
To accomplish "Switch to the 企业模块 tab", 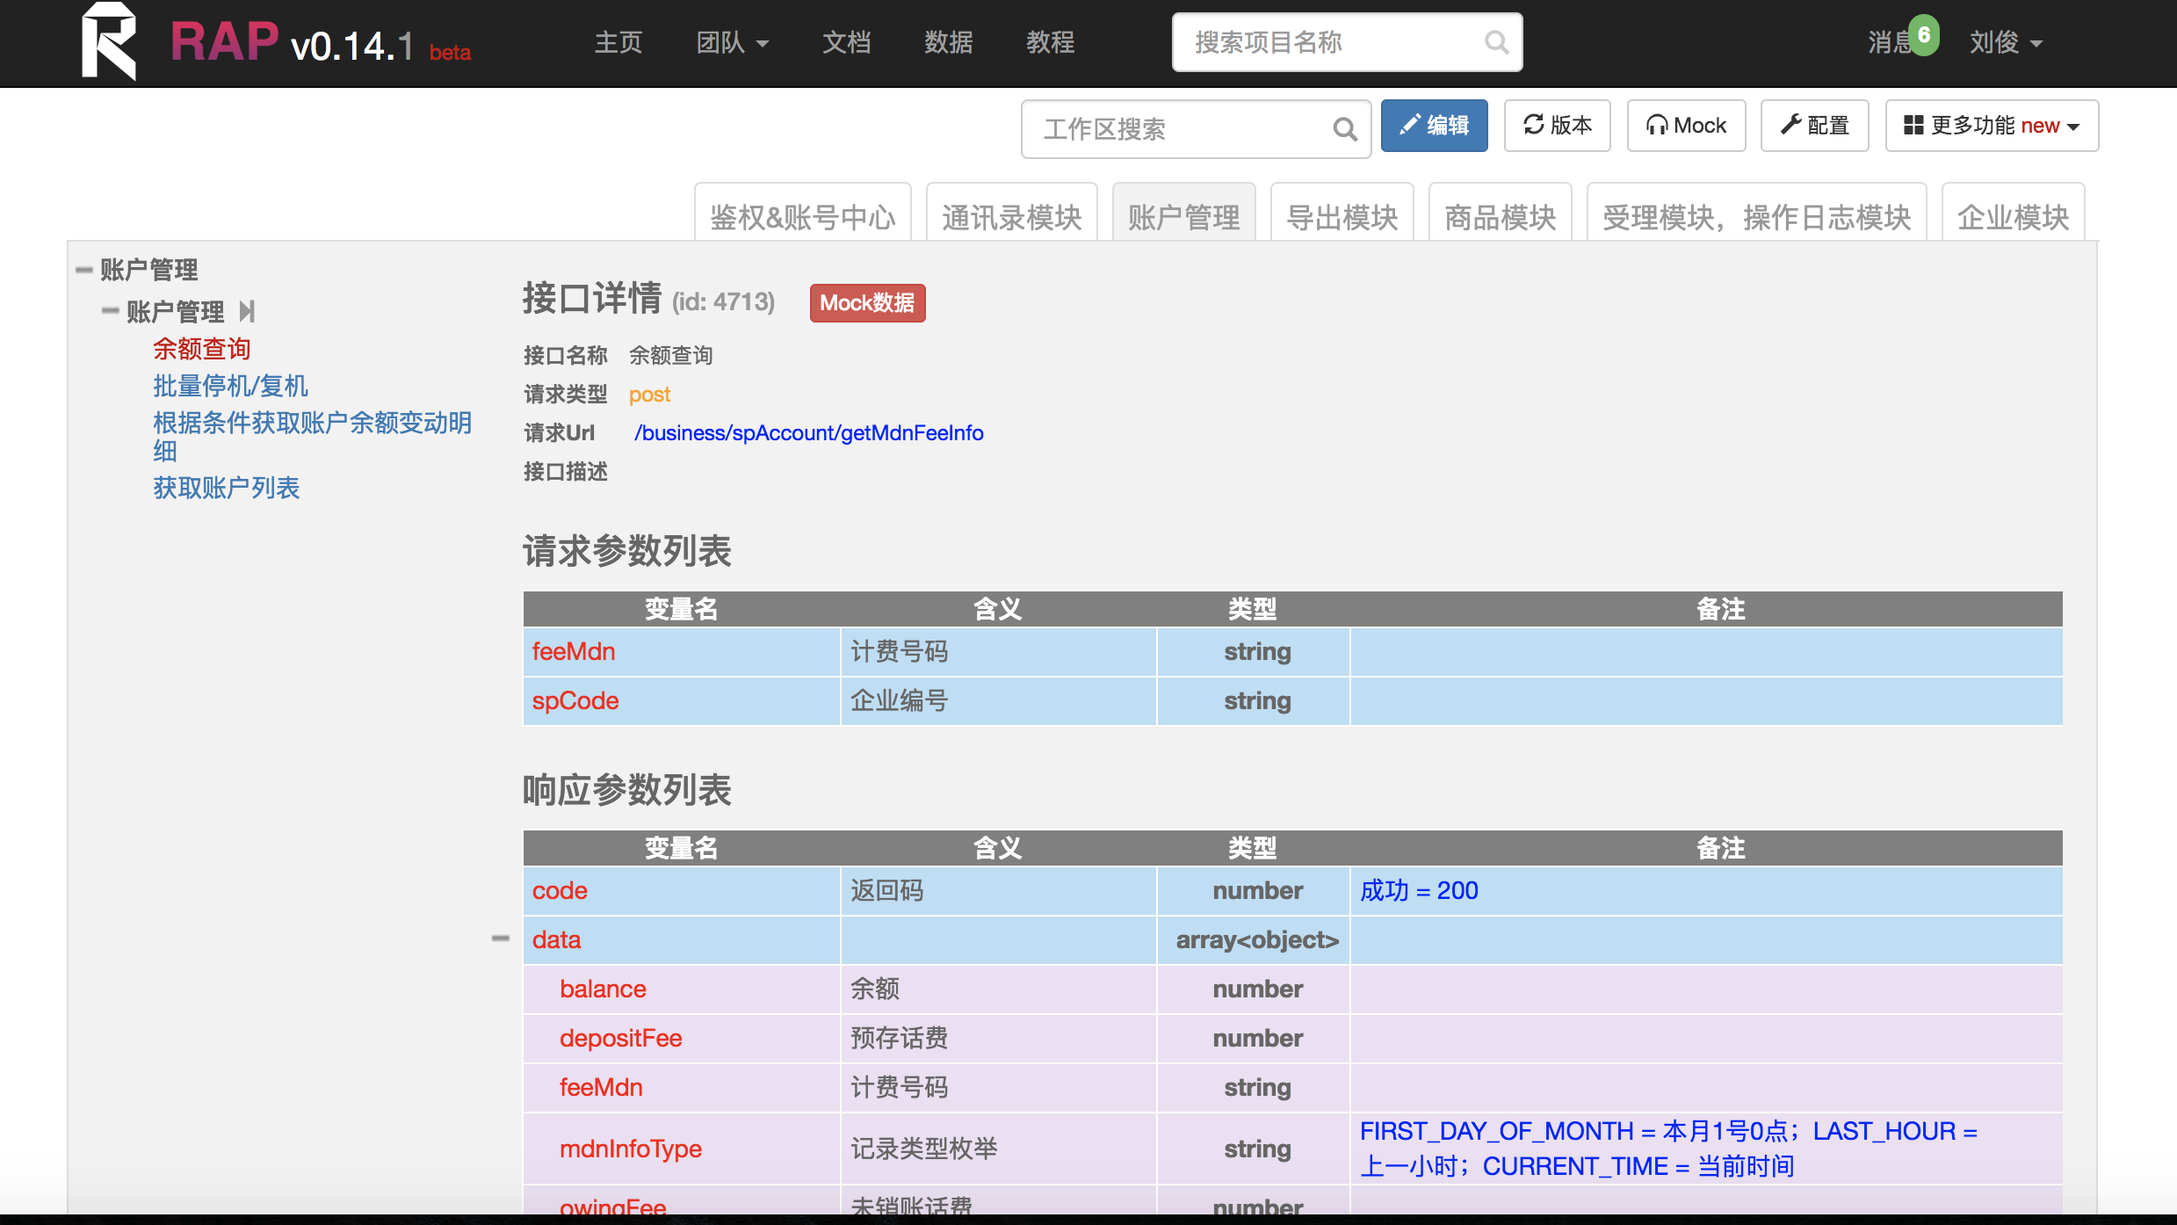I will click(2014, 212).
